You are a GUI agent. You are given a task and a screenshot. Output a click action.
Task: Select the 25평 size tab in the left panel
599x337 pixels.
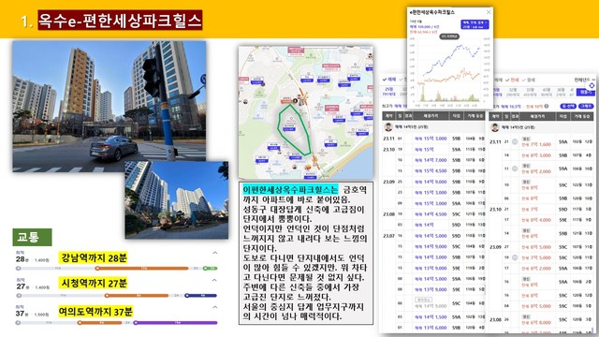tap(389, 92)
